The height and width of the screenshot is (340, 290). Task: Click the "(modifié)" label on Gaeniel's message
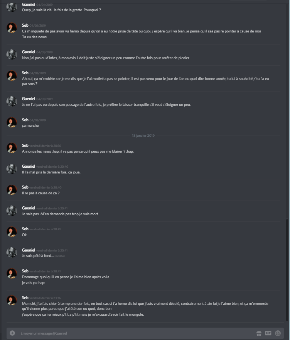tap(59, 256)
